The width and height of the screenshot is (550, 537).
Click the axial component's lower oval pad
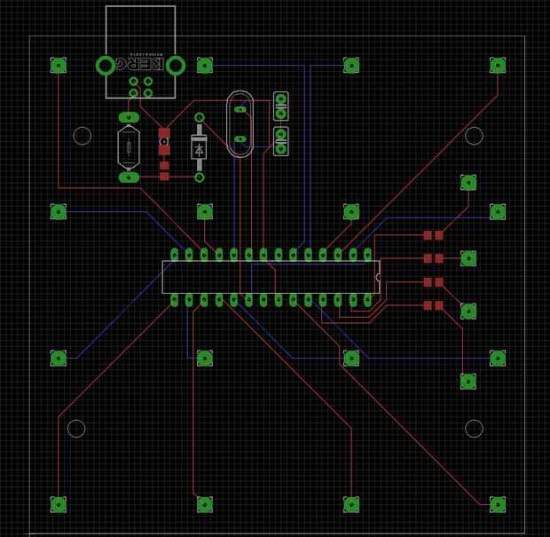130,178
